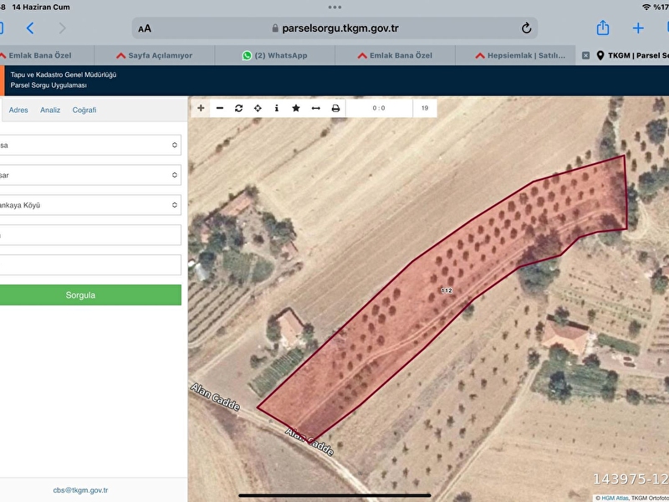Viewport: 669px width, 502px height.
Task: Open the Analiz panel tab
Action: (x=50, y=110)
